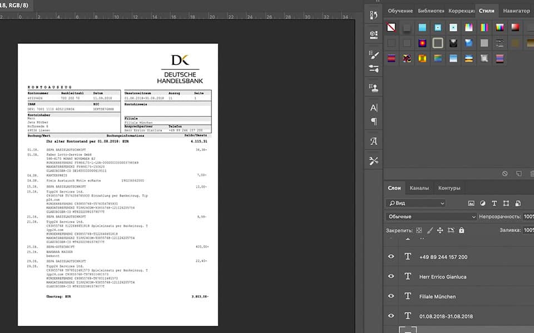Switch to the Библиотеки tab
Image resolution: width=534 pixels, height=333 pixels.
(431, 11)
